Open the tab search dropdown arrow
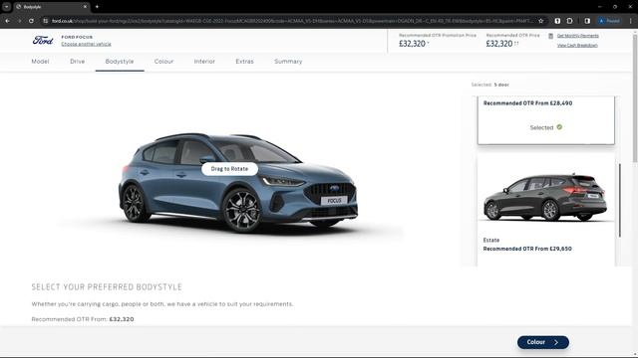 pos(7,7)
